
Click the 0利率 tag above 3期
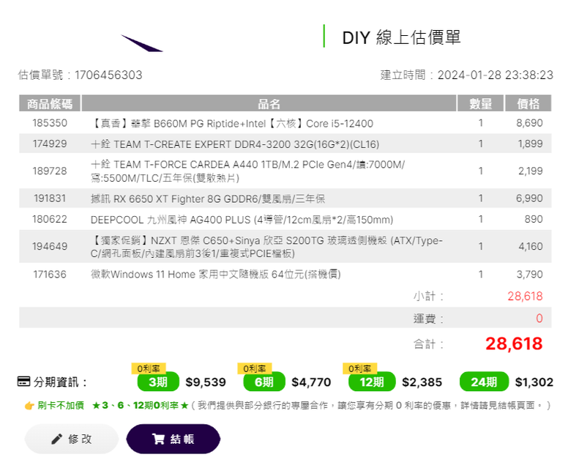(149, 368)
